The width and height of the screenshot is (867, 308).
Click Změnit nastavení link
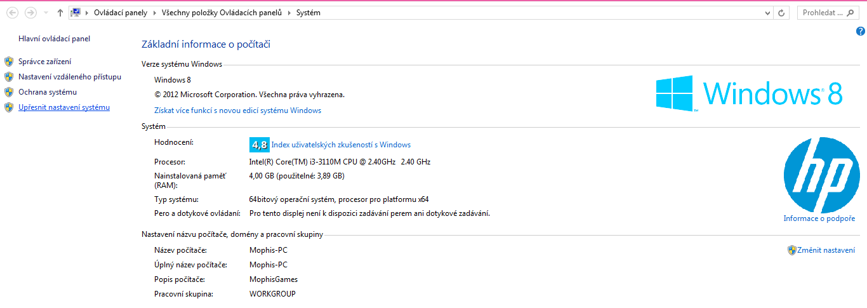826,250
